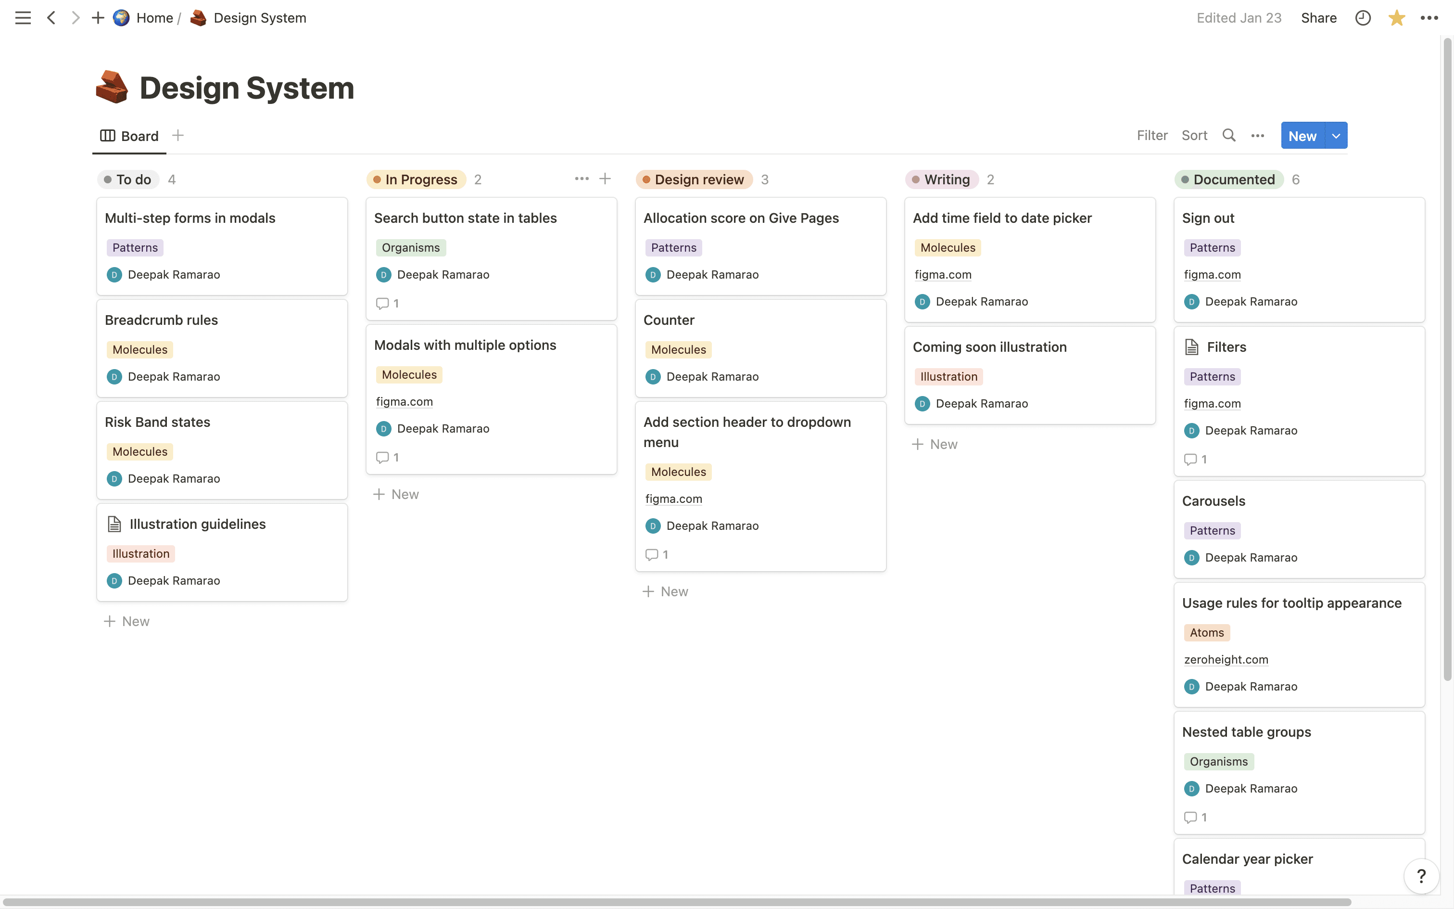Open the Filter menu

pyautogui.click(x=1152, y=135)
